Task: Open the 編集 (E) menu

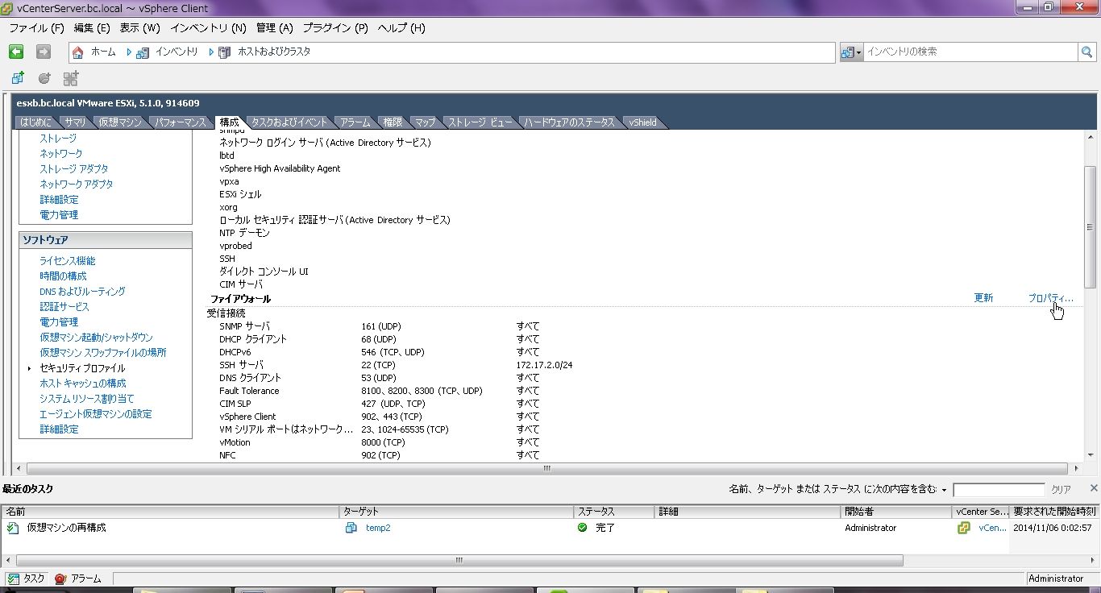Action: pos(92,27)
